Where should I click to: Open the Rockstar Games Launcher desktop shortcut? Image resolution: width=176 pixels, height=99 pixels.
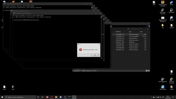(163, 4)
